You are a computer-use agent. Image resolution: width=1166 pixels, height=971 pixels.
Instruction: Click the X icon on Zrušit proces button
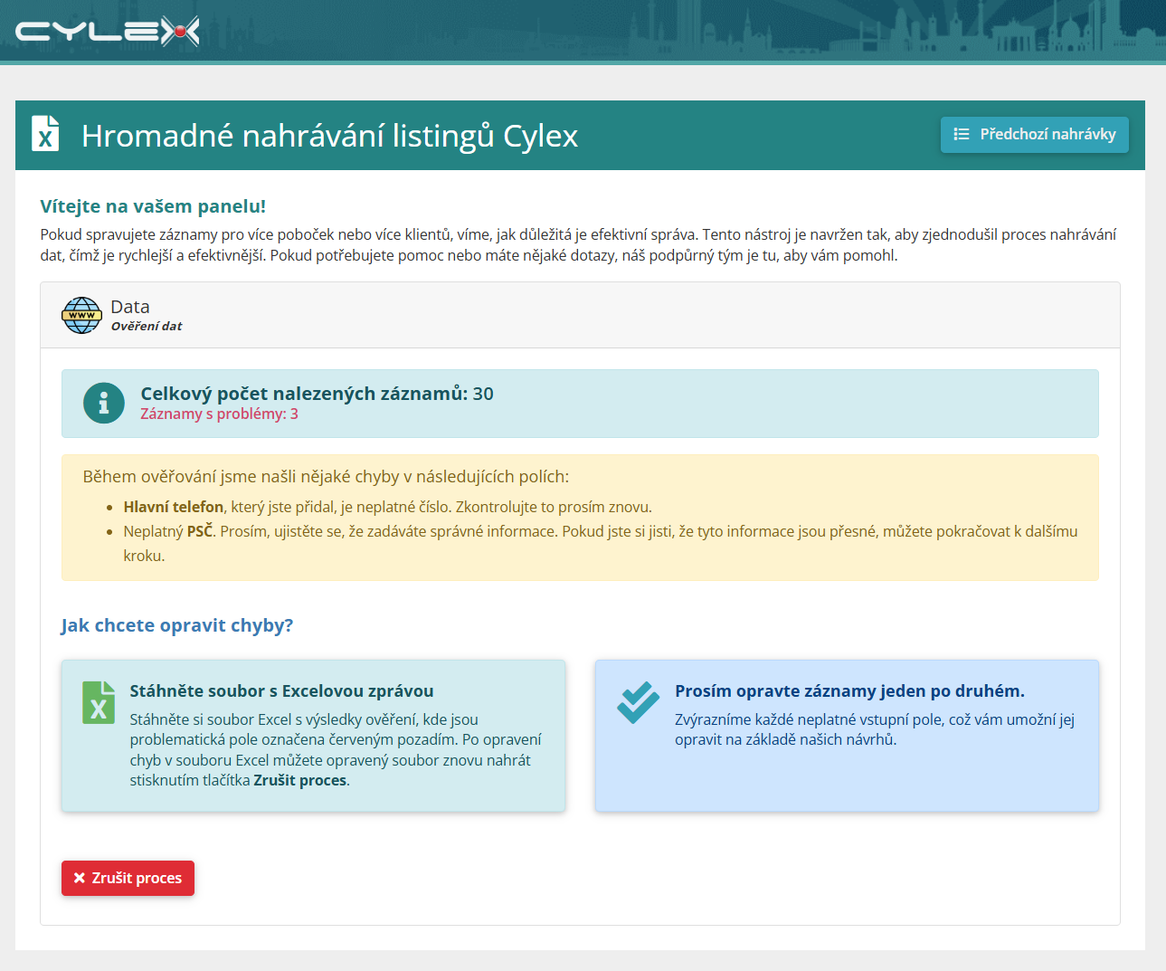[x=80, y=878]
